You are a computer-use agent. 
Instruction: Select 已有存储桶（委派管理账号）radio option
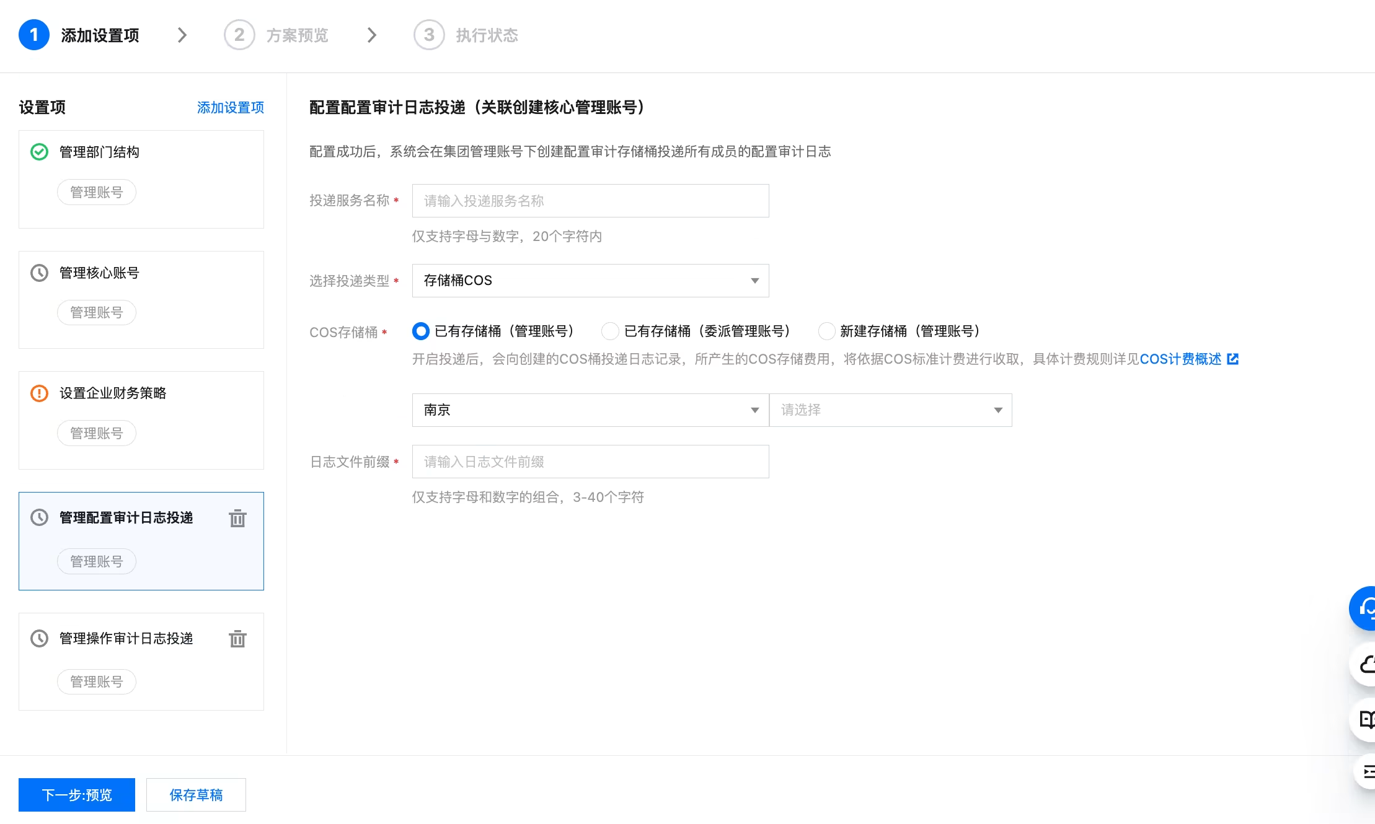[x=610, y=331]
